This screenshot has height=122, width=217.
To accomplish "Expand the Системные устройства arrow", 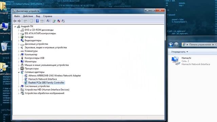I will (19, 86).
